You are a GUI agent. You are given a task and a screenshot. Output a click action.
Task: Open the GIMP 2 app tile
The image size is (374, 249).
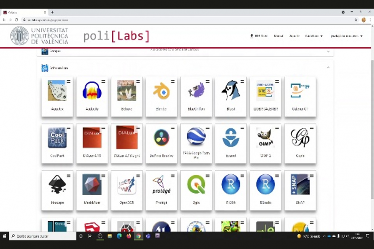click(266, 144)
